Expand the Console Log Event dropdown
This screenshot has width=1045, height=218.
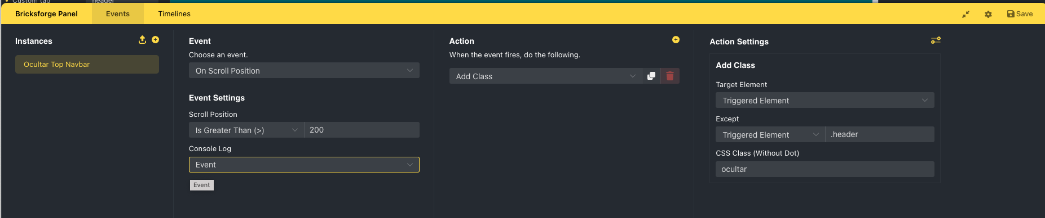pos(304,165)
